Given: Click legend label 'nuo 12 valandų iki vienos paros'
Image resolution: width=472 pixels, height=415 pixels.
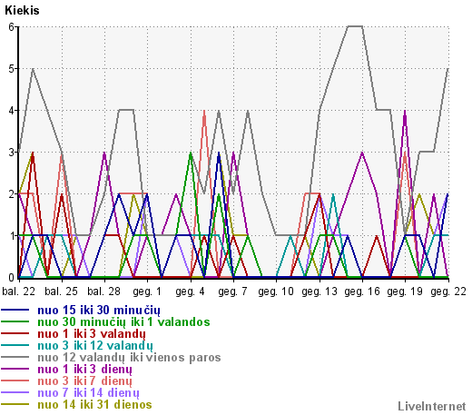Looking at the screenshot, I should [129, 358].
